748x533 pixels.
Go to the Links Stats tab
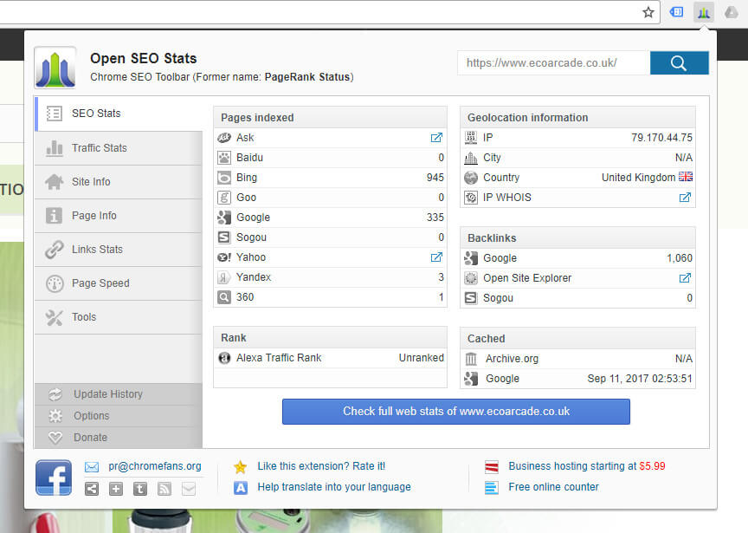119,250
